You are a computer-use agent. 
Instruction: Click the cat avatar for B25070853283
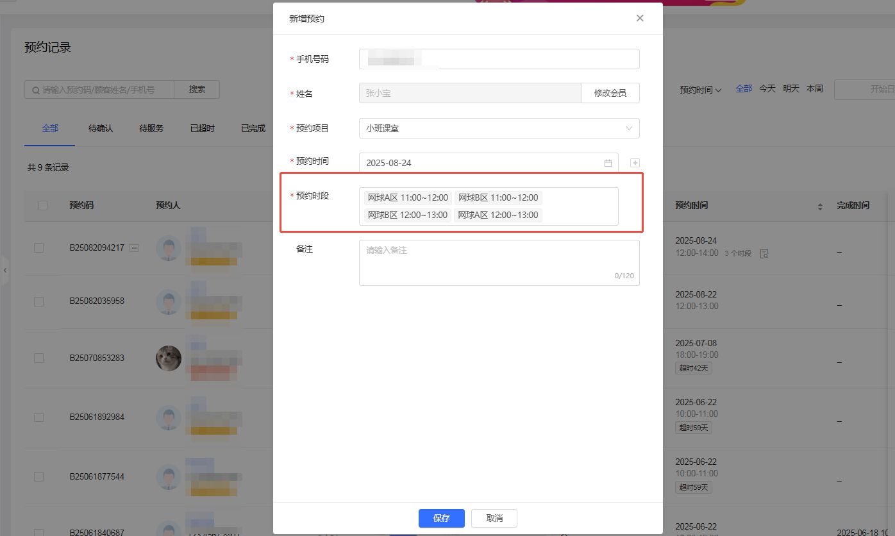pyautogui.click(x=169, y=358)
